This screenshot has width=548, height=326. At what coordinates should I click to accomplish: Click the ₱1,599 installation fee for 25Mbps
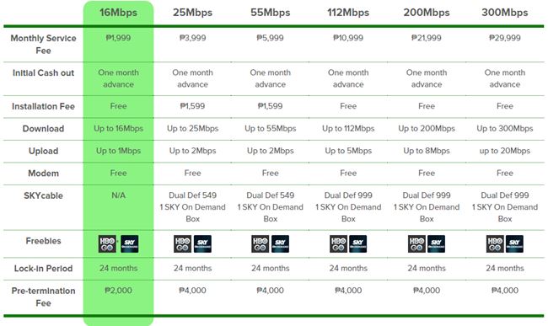click(192, 106)
